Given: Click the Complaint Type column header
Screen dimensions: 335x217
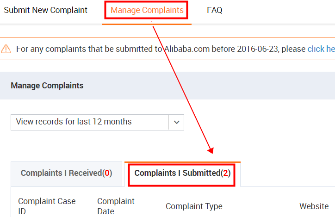Looking at the screenshot, I should (x=194, y=206).
